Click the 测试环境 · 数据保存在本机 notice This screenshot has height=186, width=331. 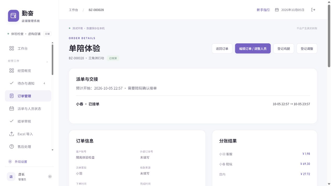[88, 28]
